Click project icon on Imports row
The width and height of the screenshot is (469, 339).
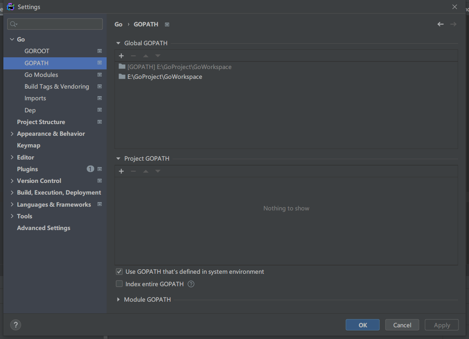100,98
